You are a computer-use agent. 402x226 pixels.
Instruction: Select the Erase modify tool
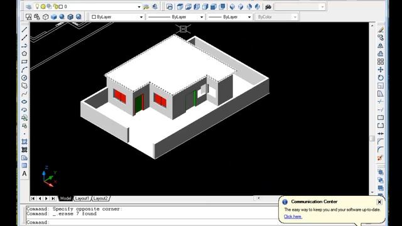(381, 30)
